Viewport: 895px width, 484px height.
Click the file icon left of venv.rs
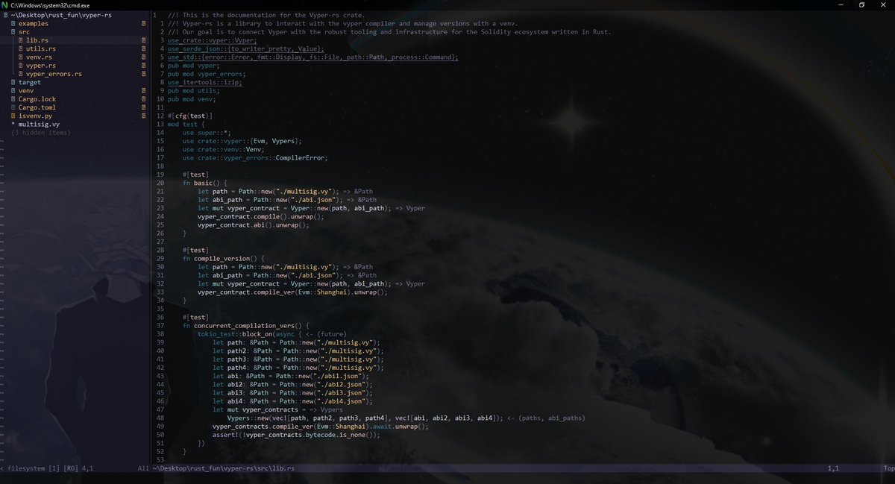pyautogui.click(x=21, y=57)
